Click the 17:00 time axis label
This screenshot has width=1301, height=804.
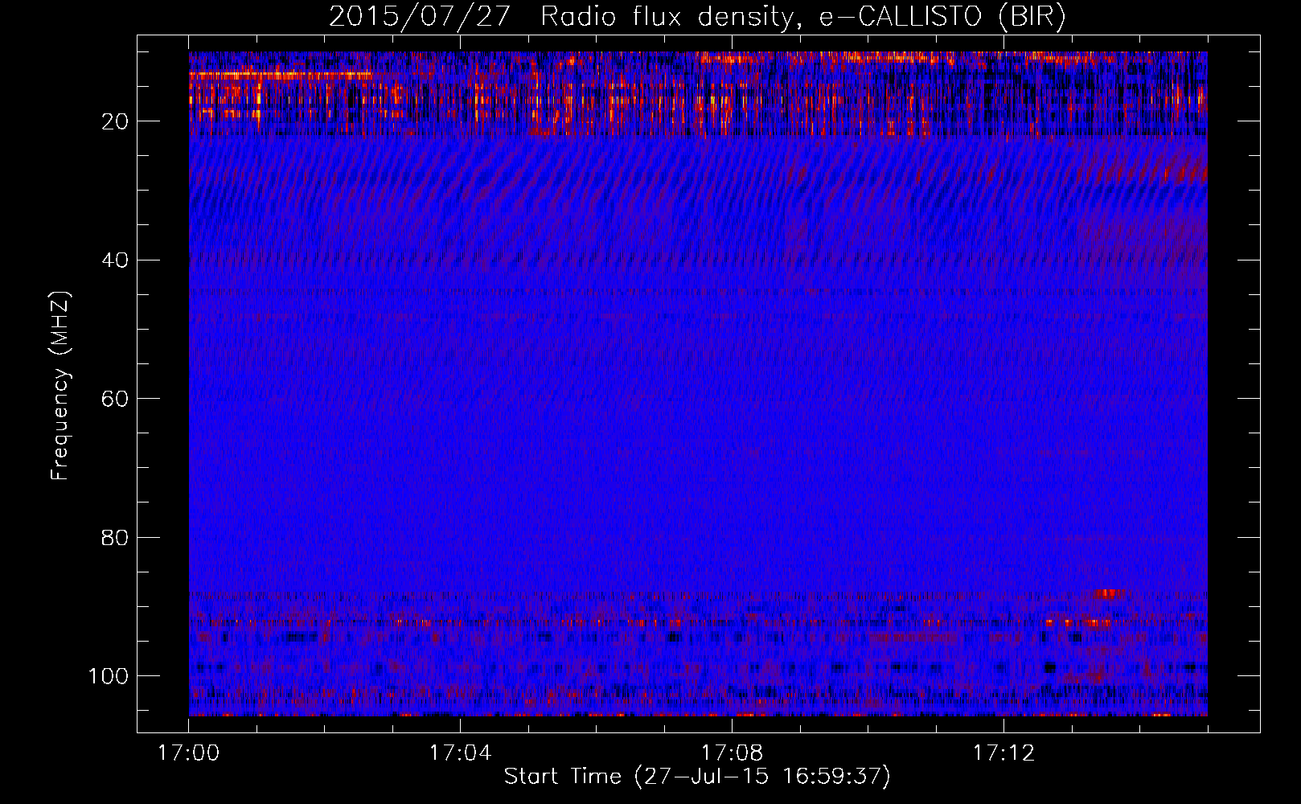[x=188, y=753]
